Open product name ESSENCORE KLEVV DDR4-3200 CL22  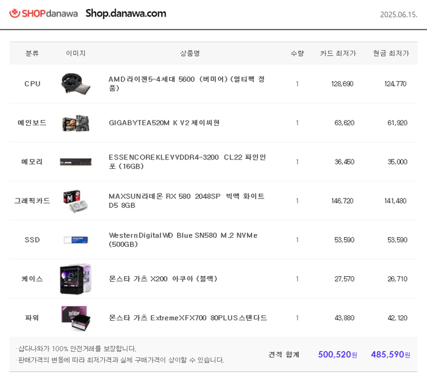187,161
